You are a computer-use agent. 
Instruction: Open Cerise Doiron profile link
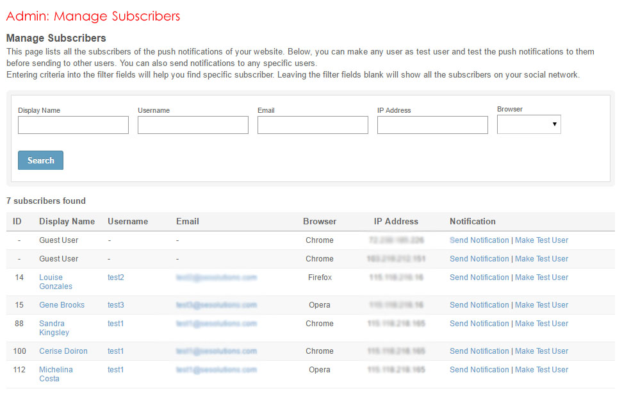[x=63, y=351]
